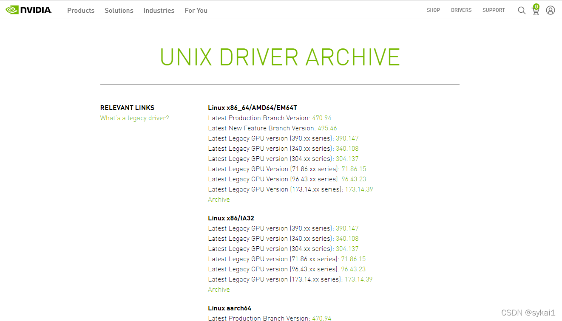
Task: Click the Linux aarch64 heading
Action: point(230,308)
